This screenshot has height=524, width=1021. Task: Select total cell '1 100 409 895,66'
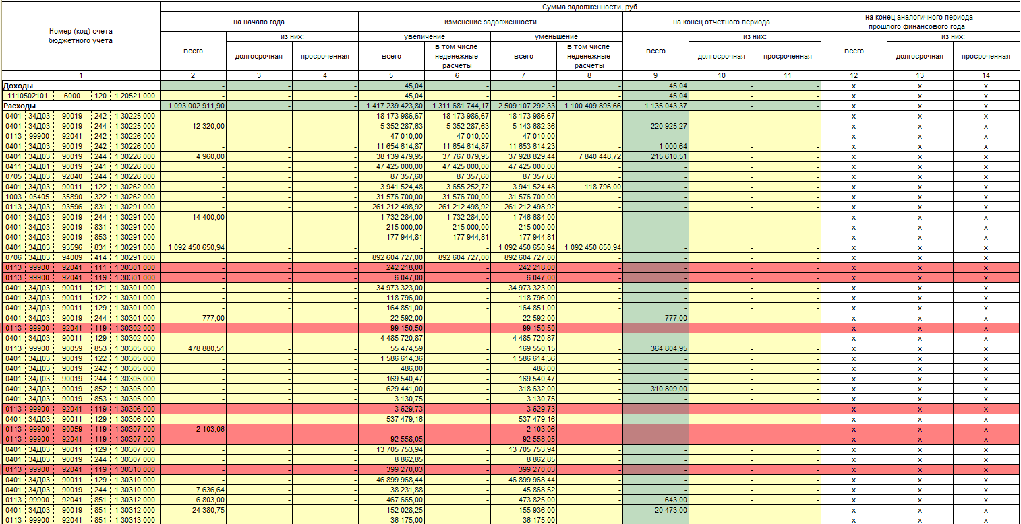pos(589,106)
